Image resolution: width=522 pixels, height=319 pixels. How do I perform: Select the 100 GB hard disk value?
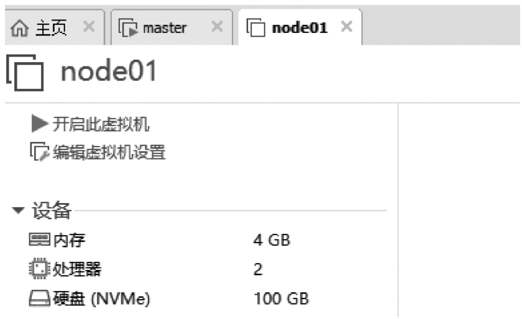pyautogui.click(x=282, y=299)
